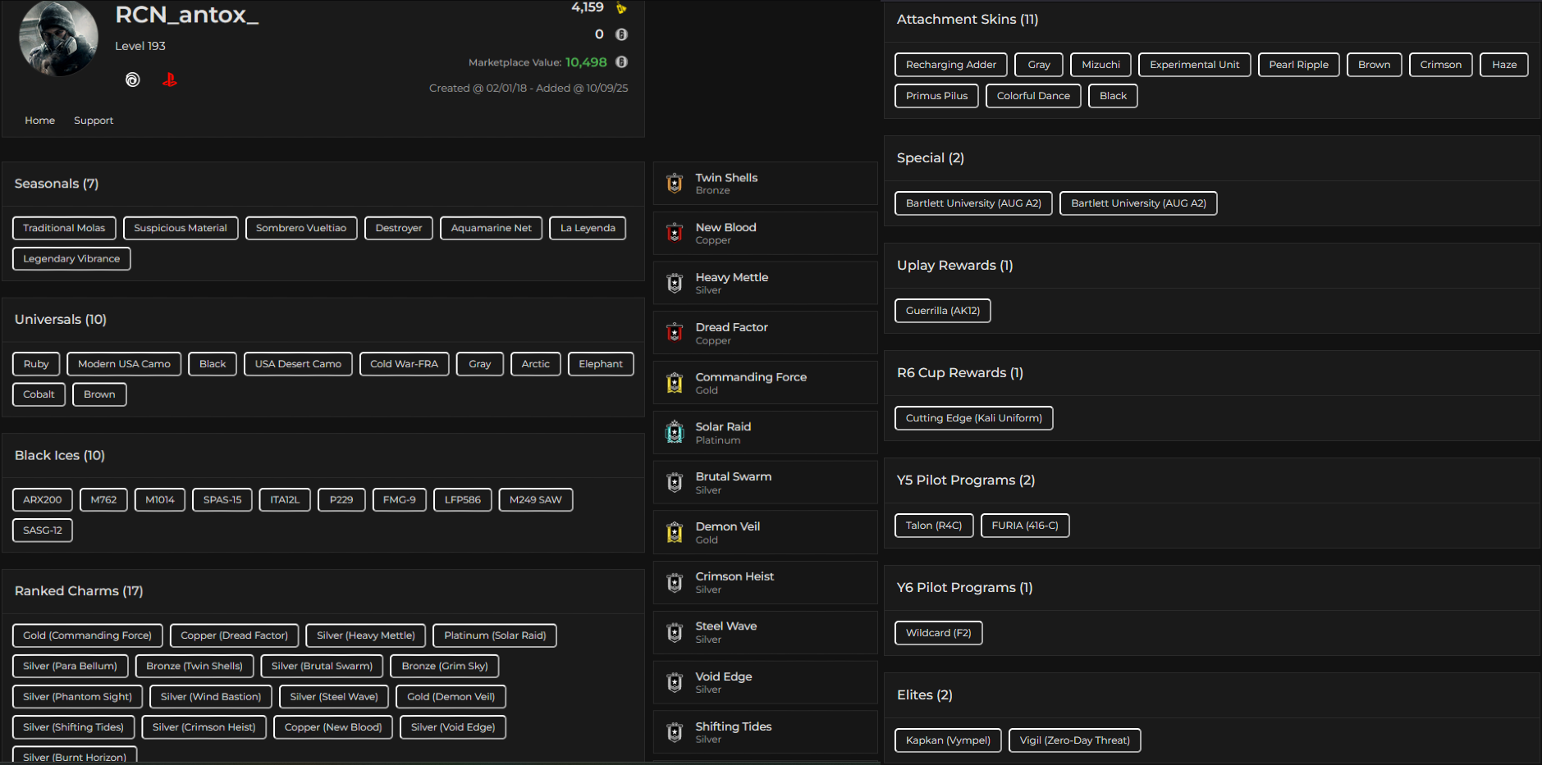Select the Recharging Adder attachment skin

[x=951, y=65]
